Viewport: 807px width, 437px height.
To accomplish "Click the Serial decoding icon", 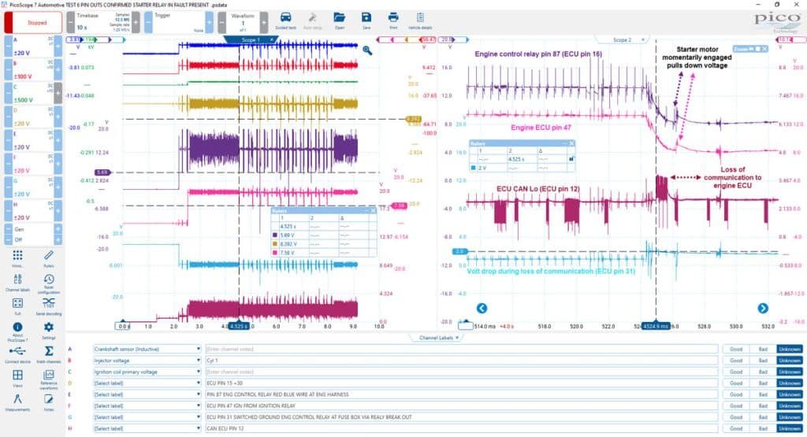I will click(x=48, y=306).
